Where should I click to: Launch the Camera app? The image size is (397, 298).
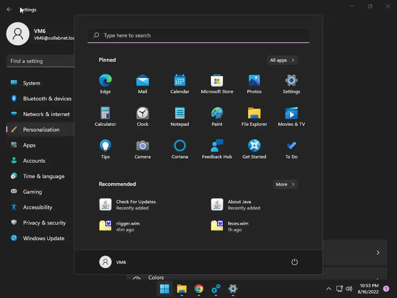point(143,149)
